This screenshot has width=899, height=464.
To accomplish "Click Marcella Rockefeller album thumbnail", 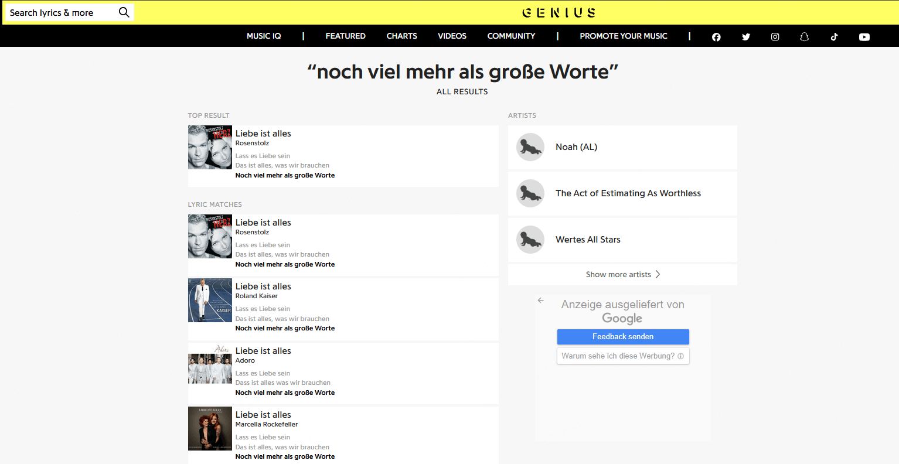I will point(210,428).
